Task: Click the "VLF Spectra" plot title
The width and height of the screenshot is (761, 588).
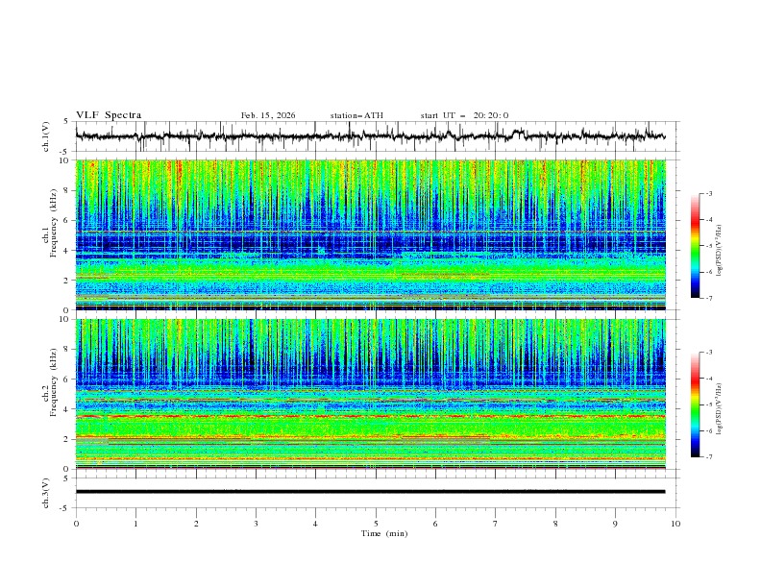Action: click(x=109, y=115)
